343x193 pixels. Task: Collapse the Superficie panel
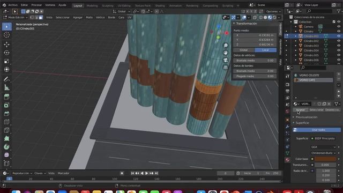pyautogui.click(x=302, y=123)
